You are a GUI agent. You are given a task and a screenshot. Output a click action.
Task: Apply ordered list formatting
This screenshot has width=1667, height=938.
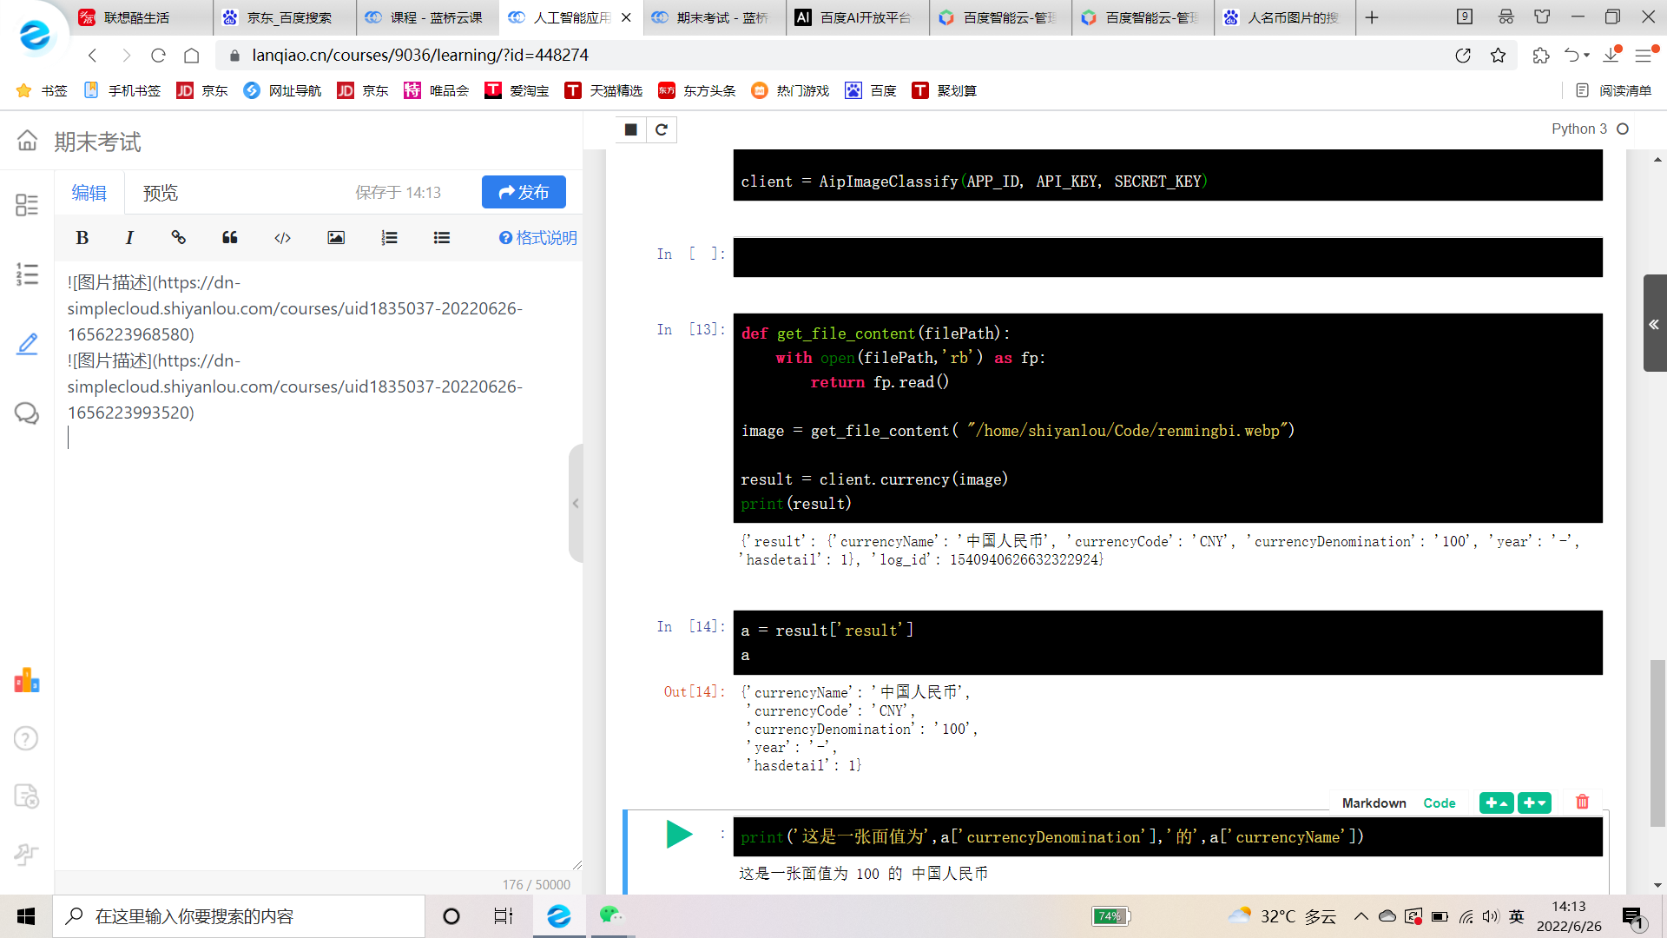[x=389, y=238]
